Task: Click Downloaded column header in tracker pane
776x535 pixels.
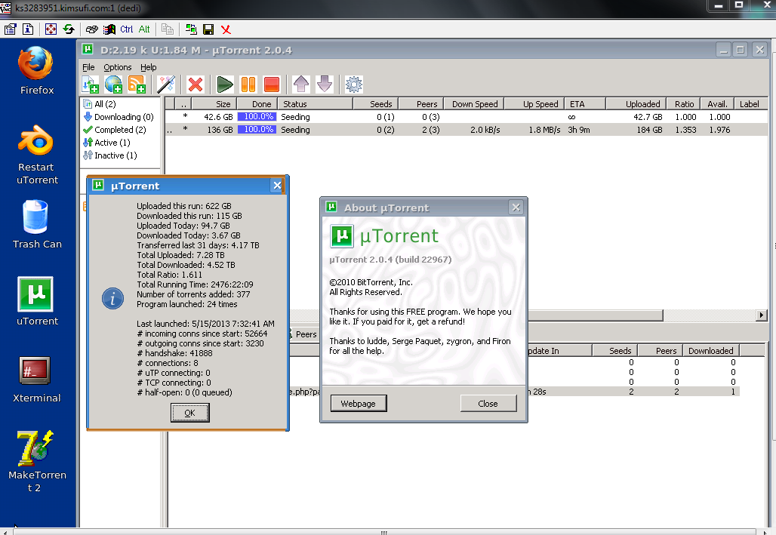Action: point(710,351)
